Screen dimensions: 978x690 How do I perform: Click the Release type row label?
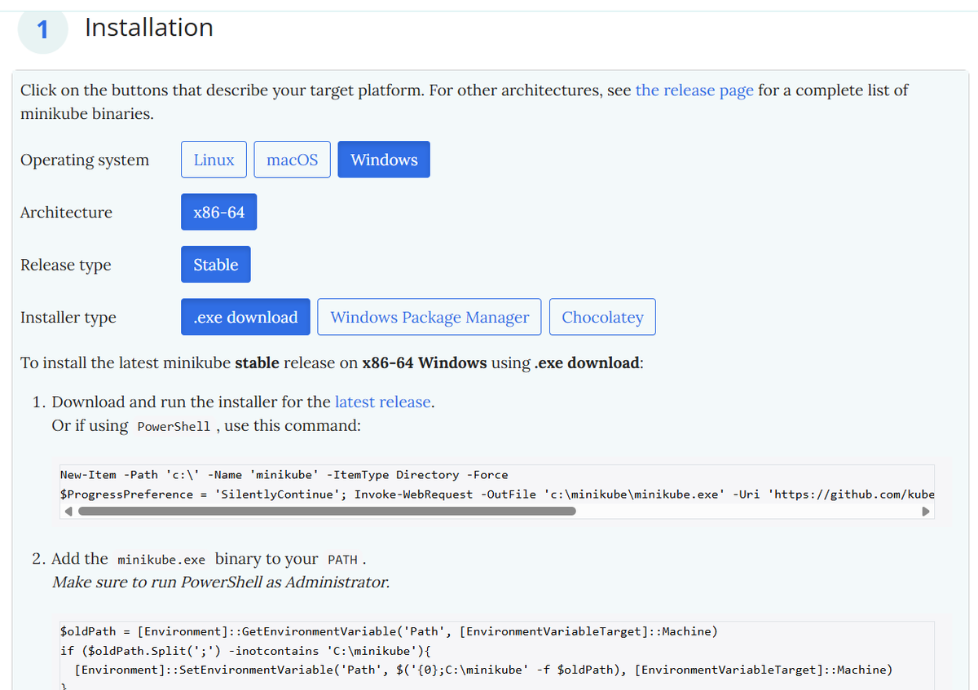point(65,265)
